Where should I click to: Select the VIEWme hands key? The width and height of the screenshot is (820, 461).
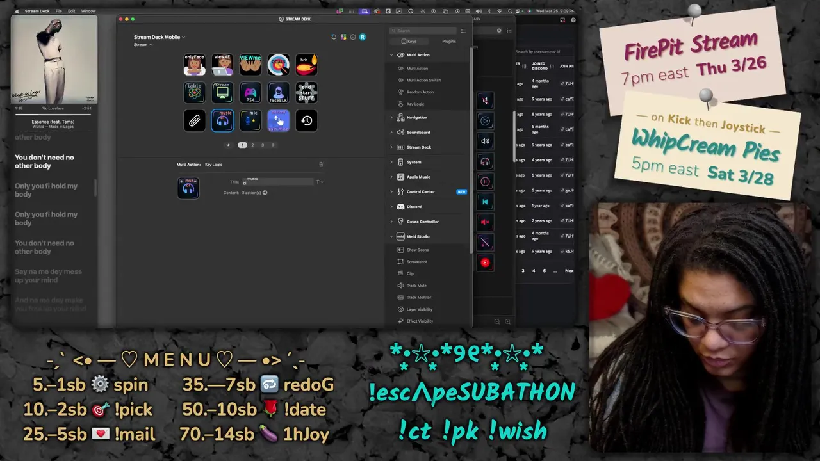(x=250, y=65)
